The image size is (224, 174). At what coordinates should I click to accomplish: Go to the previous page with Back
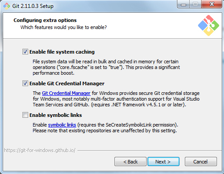[130, 162]
